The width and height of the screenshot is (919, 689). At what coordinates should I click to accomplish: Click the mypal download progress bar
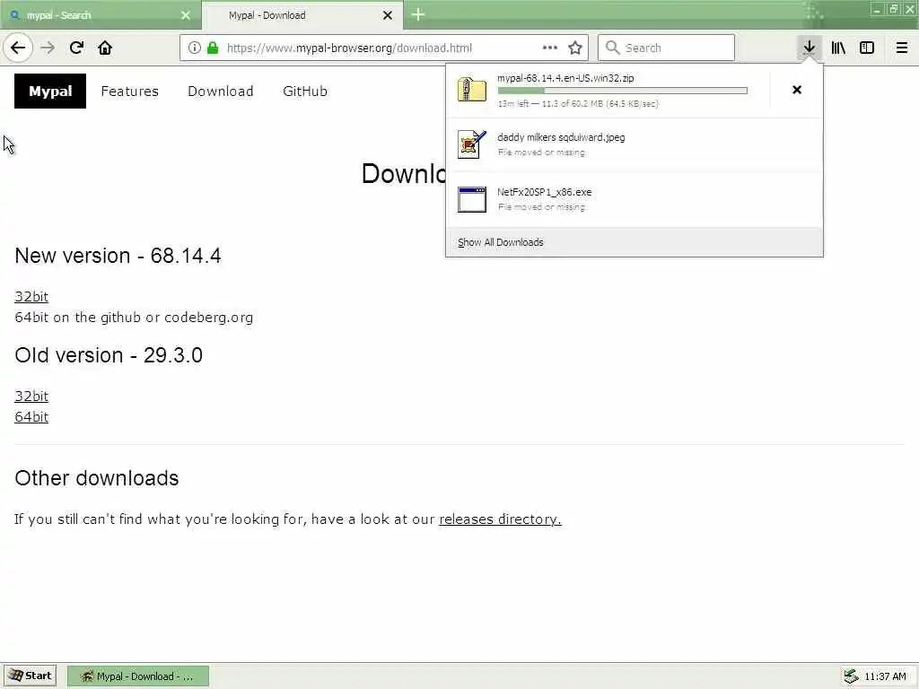(623, 91)
